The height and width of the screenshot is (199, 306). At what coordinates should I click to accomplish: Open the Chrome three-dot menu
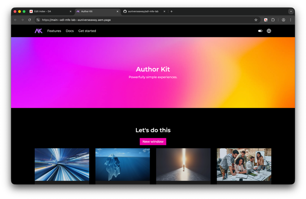coord(290,20)
